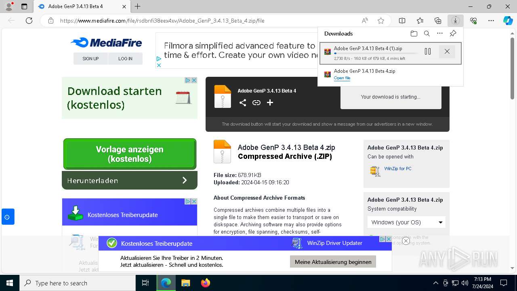Open the 7:13 PM clock calendar
This screenshot has width=517, height=291.
click(x=482, y=283)
